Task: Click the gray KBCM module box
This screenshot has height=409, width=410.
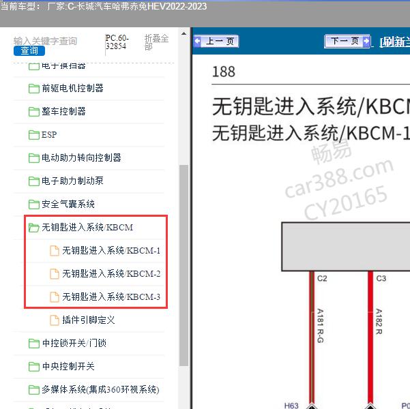Action: 346,247
